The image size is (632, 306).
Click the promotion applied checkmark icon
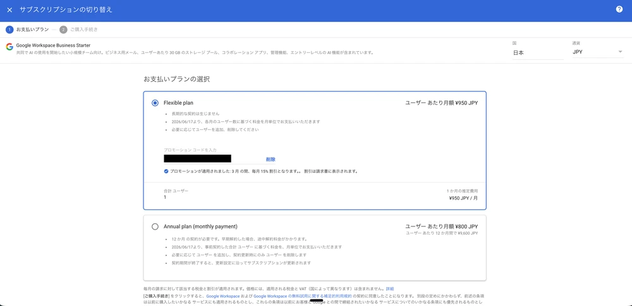(166, 171)
